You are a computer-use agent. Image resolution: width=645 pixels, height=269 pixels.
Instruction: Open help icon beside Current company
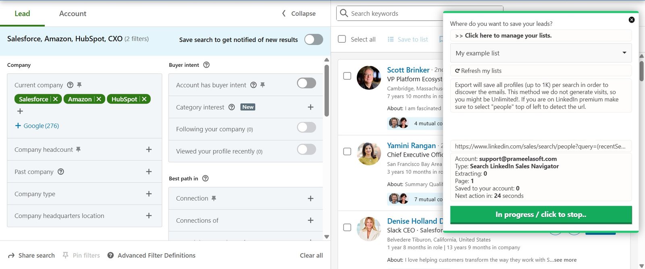click(70, 85)
